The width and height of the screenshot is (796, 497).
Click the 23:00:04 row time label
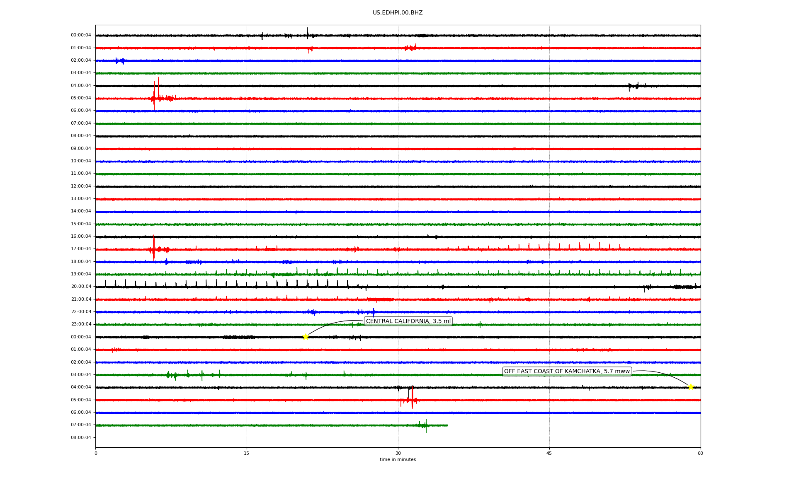tap(81, 324)
